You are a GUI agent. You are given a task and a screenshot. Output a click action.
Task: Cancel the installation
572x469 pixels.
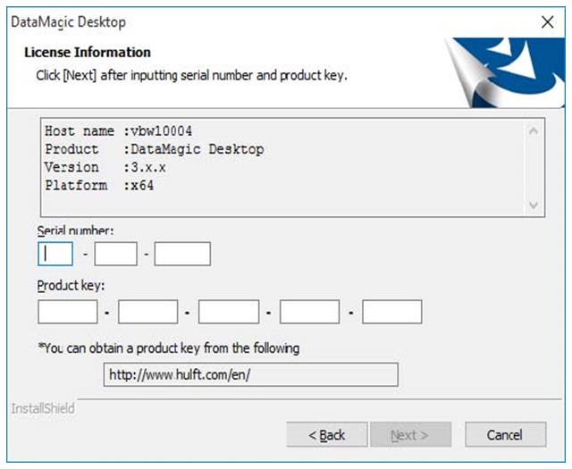coord(505,435)
